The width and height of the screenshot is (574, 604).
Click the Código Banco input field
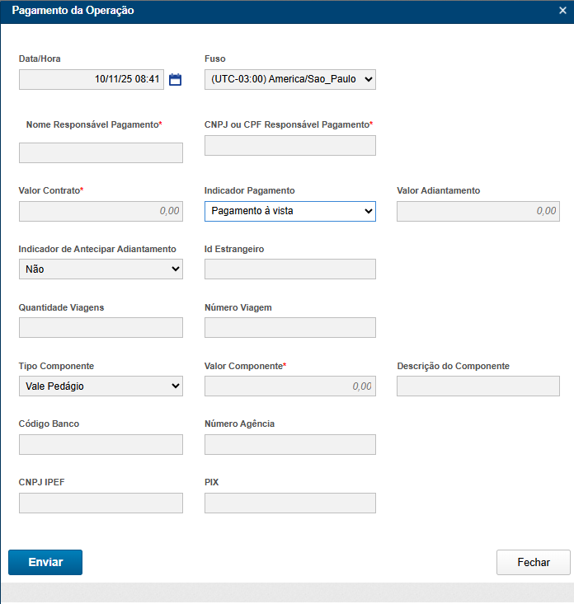point(101,445)
